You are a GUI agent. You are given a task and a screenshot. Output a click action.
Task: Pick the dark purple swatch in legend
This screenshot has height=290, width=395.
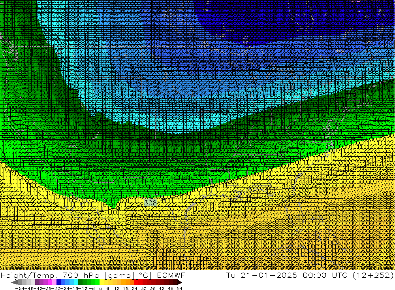pyautogui.click(x=37, y=282)
